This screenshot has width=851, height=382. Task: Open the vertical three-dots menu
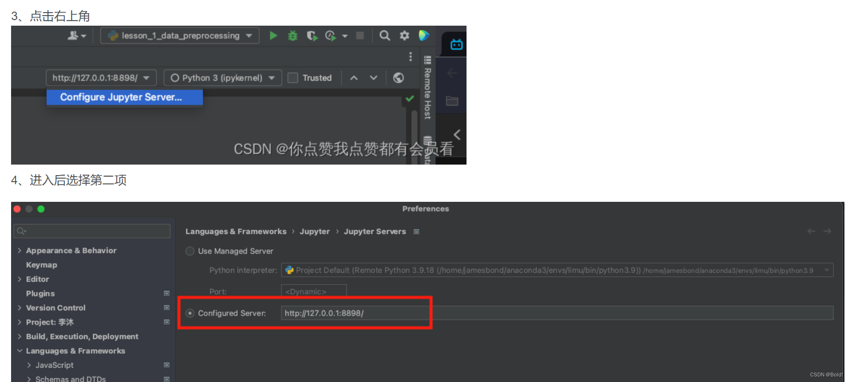(x=411, y=56)
